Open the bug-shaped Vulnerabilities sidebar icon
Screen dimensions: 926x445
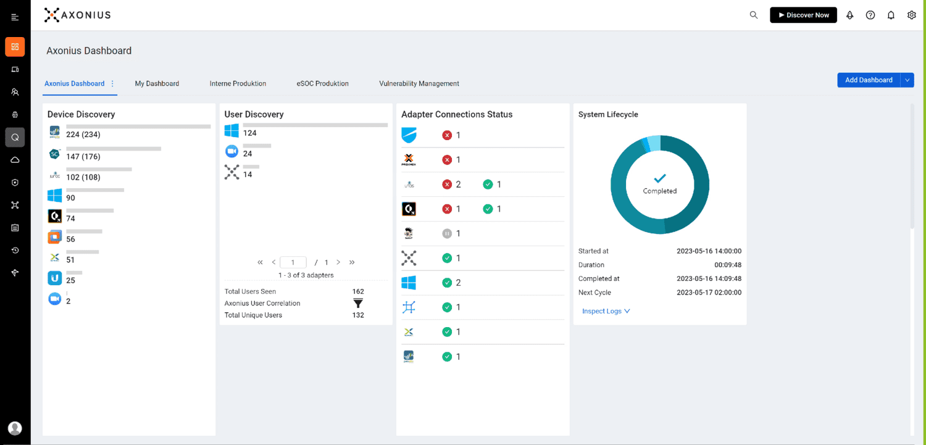[x=15, y=114]
